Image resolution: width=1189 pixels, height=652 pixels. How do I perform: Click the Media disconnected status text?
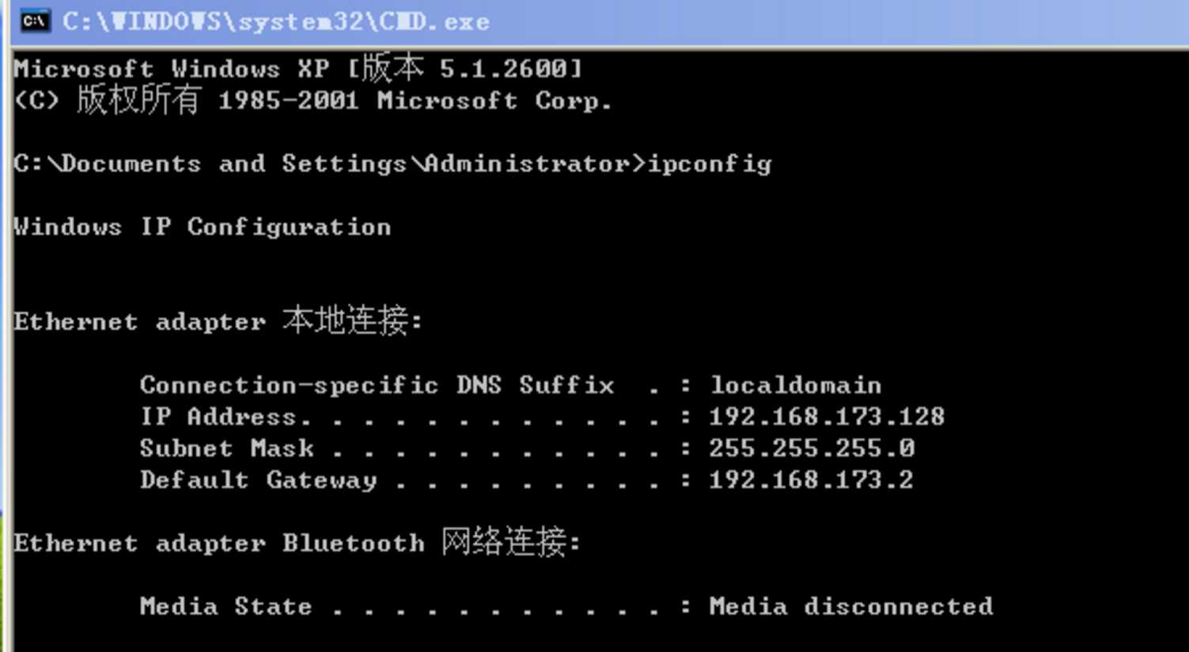pos(851,606)
